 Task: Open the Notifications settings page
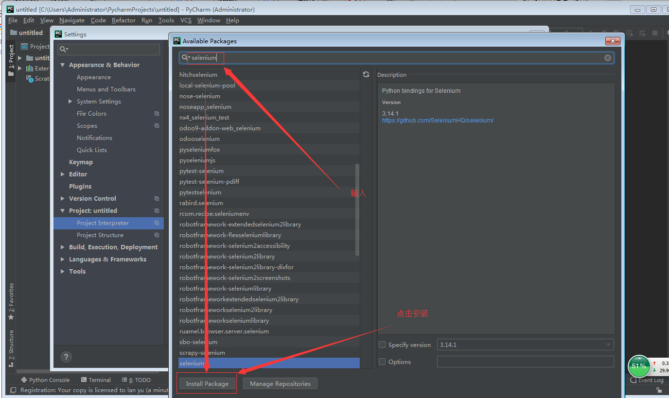point(94,138)
